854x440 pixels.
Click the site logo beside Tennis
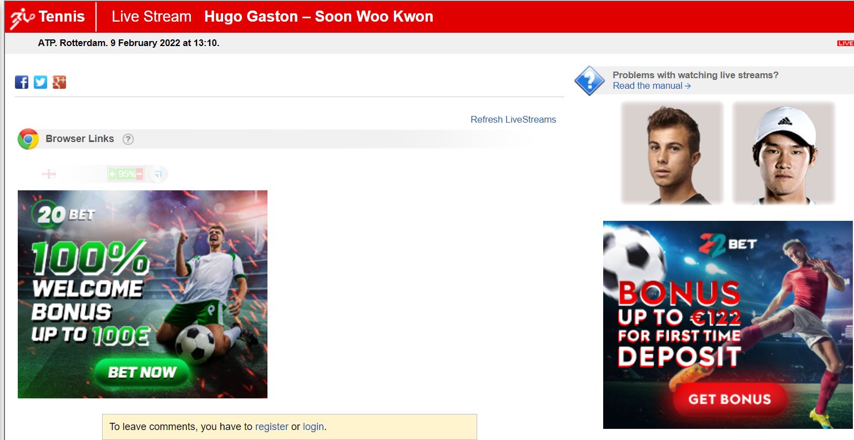pos(22,18)
